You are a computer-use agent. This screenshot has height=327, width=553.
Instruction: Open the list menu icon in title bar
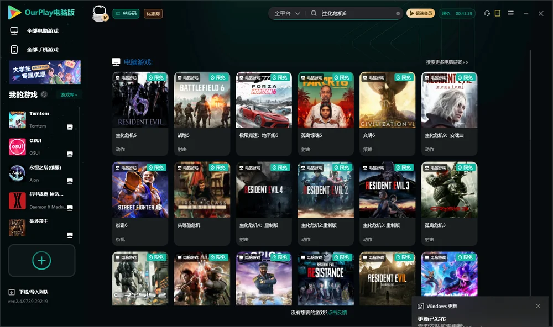coord(510,13)
